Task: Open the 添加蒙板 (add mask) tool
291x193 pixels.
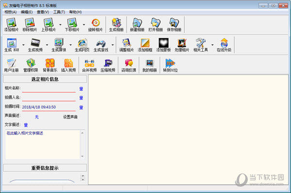Action: (163, 45)
